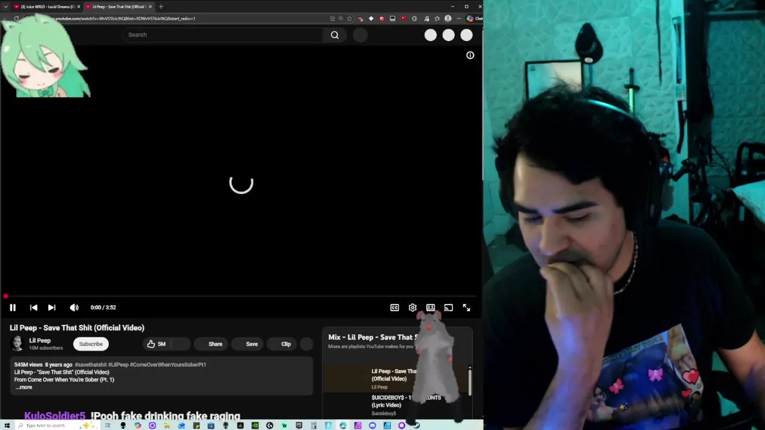This screenshot has width=765, height=430.
Task: Open the Mix - Lil Peep playlist title
Action: point(372,337)
